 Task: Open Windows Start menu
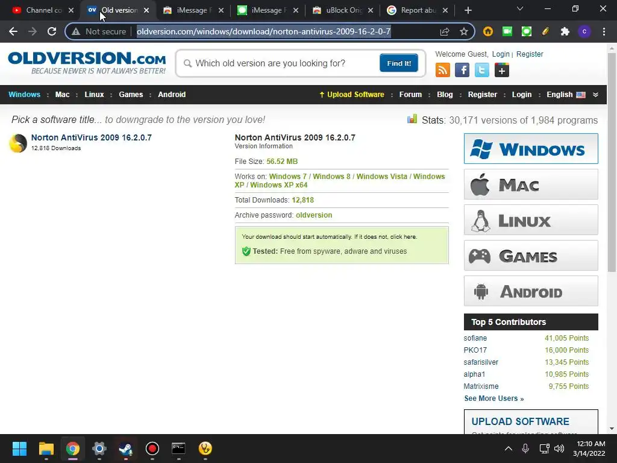(x=19, y=449)
